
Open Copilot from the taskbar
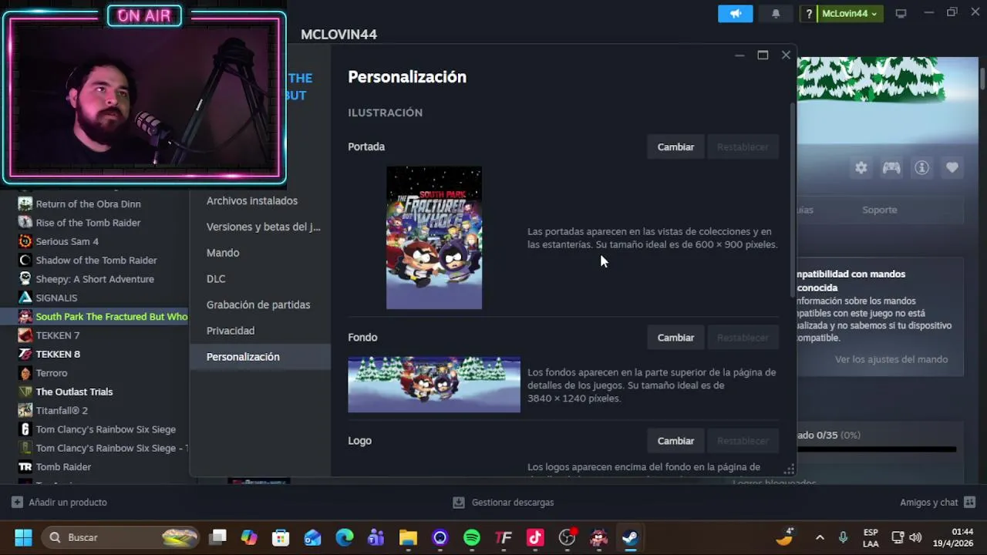click(249, 537)
